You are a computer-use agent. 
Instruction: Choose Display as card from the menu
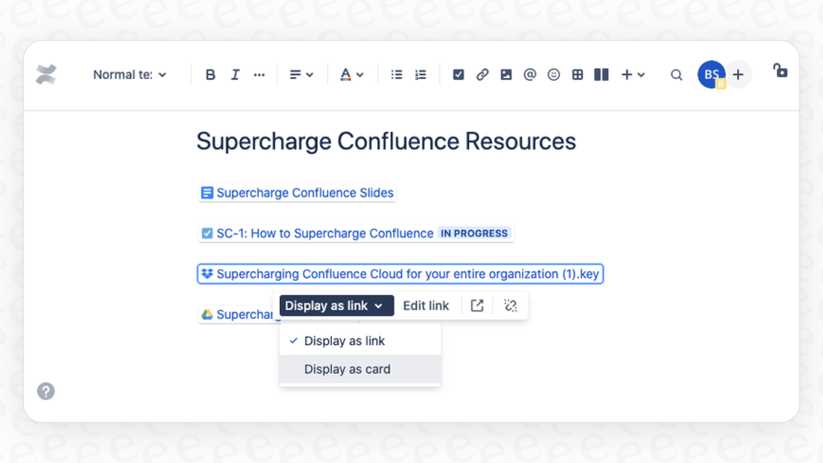tap(347, 369)
